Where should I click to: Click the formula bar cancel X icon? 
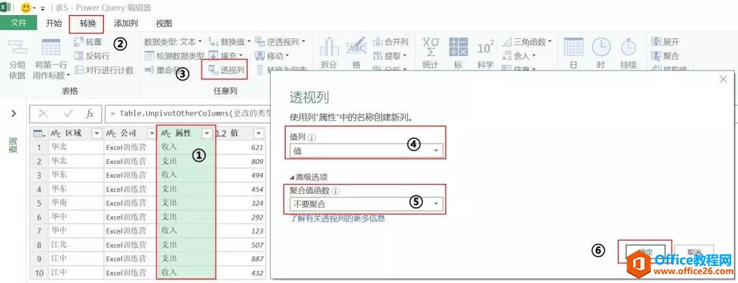43,113
